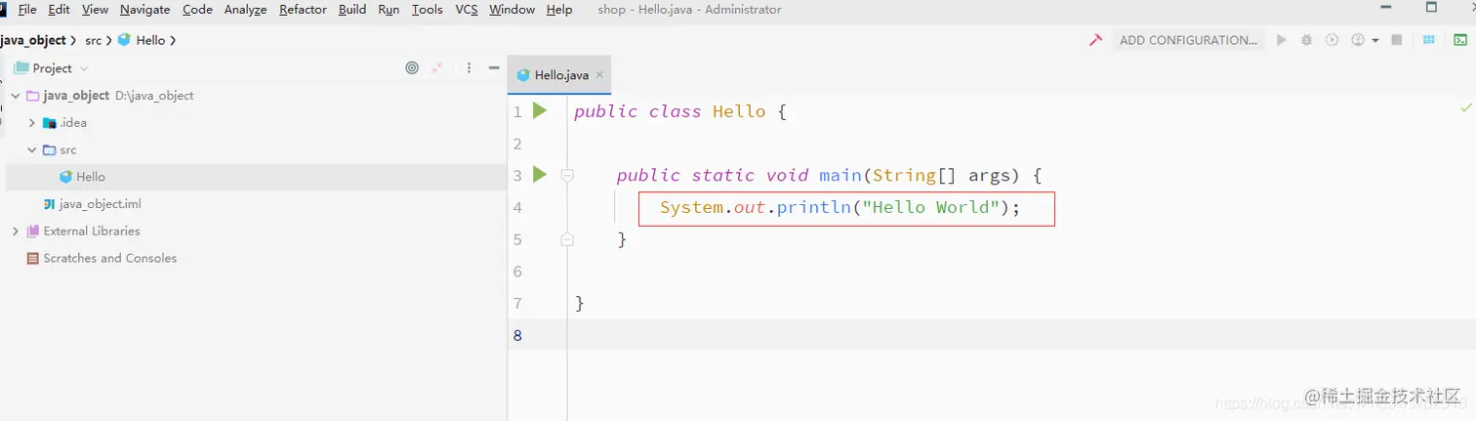Click line number 8 in the gutter
1476x421 pixels.
click(517, 335)
